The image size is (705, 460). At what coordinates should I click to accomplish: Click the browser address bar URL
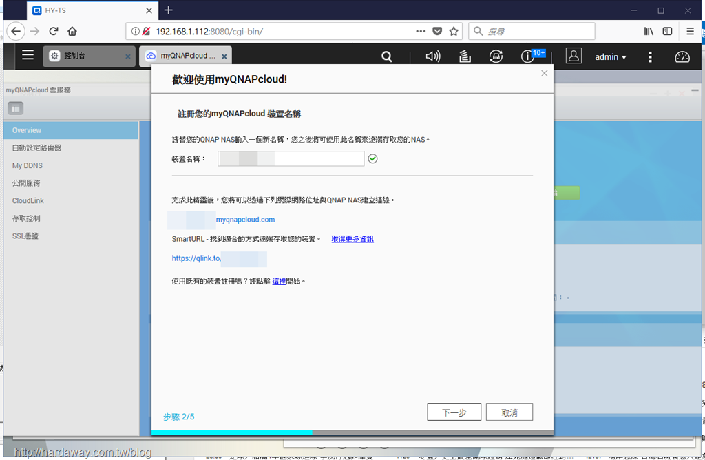(x=209, y=32)
